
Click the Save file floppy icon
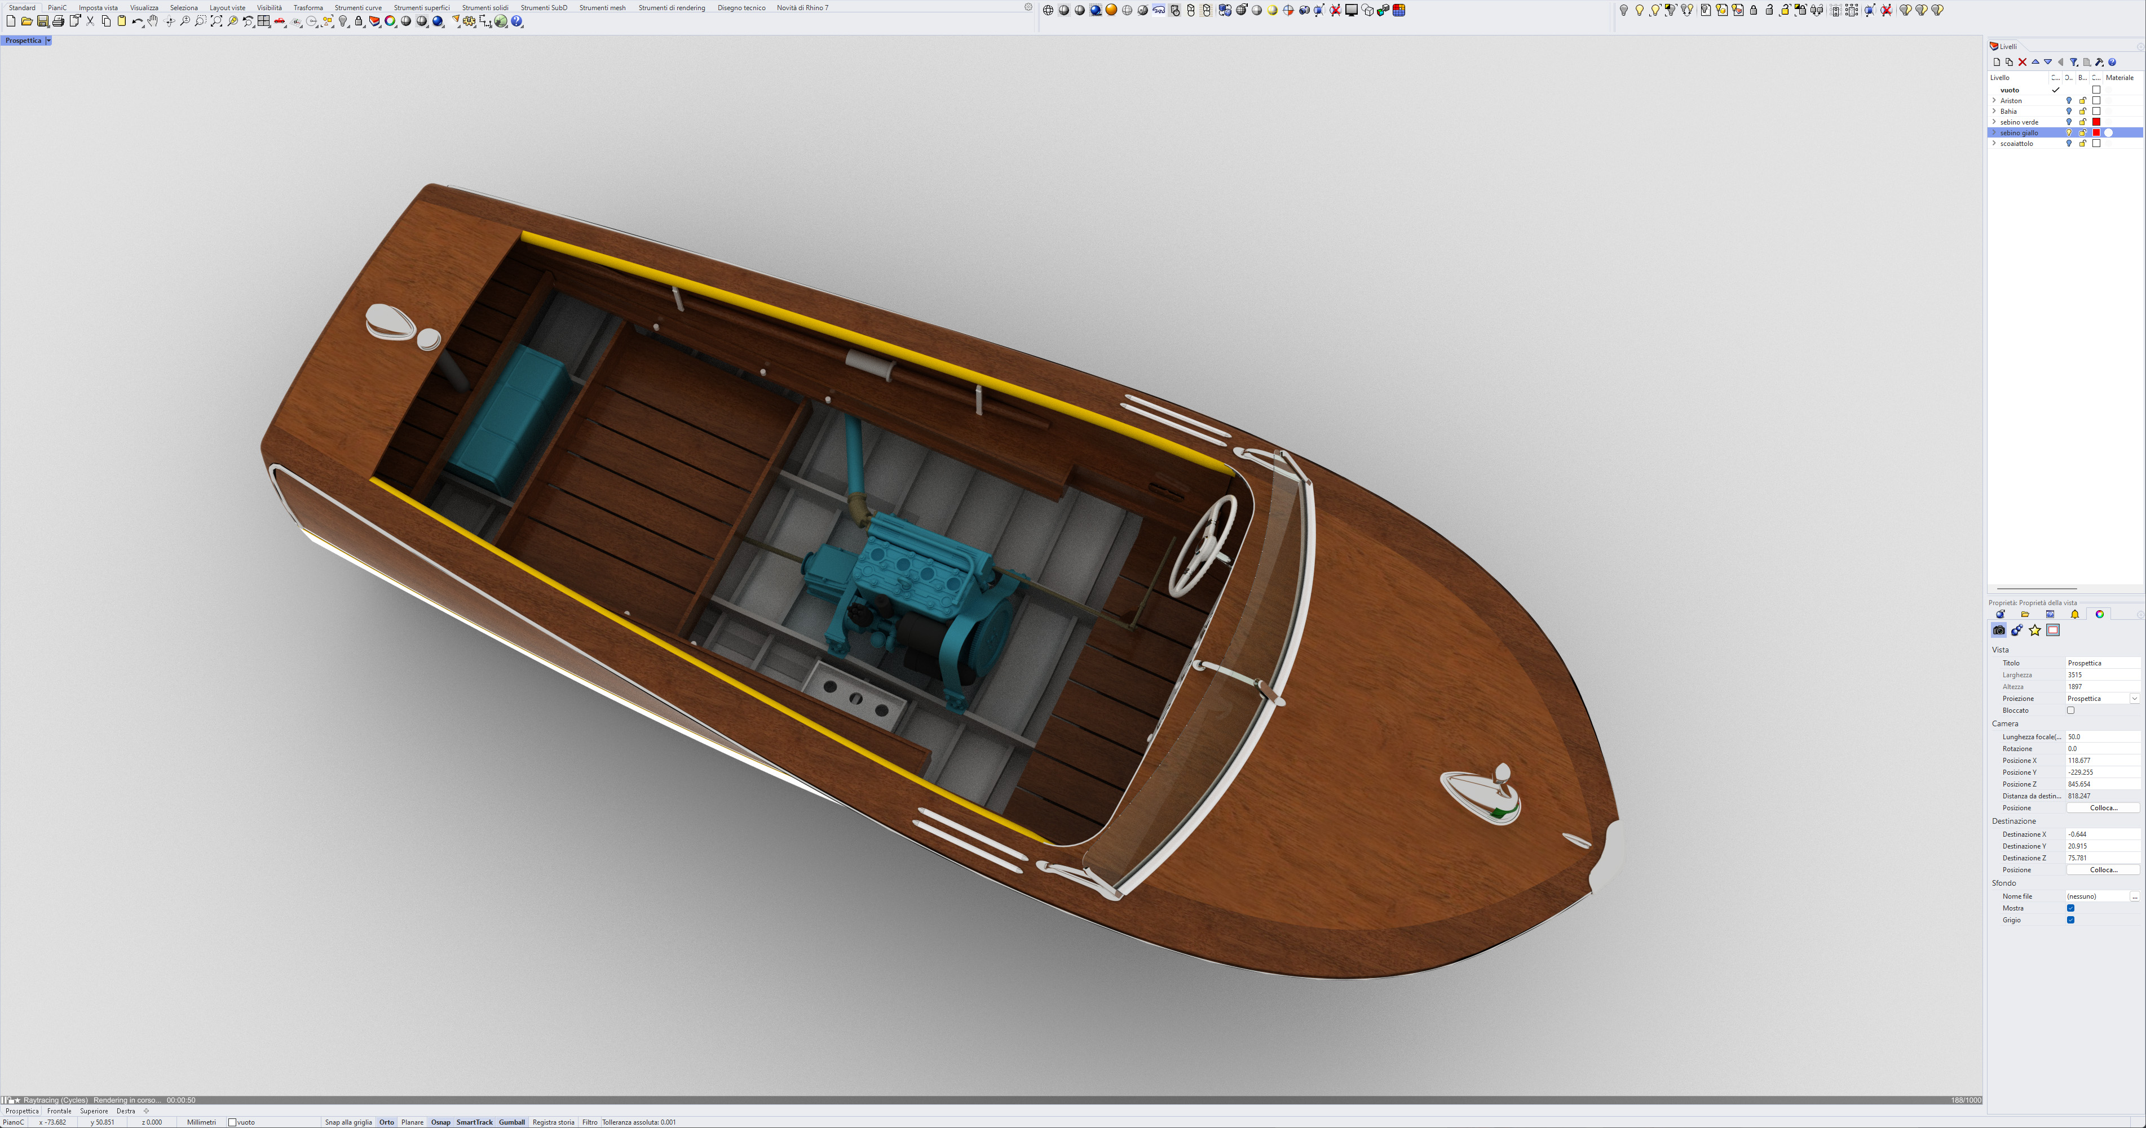pyautogui.click(x=42, y=21)
